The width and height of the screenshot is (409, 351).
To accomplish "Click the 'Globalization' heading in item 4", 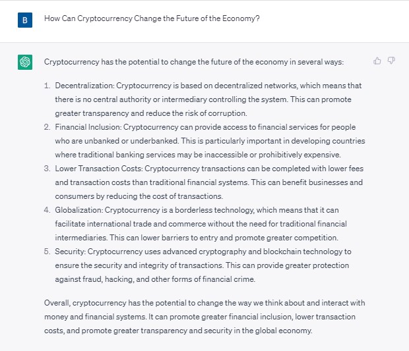I will tap(79, 210).
